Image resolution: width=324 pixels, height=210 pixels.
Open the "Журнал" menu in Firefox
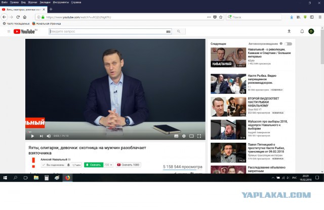[31, 2]
